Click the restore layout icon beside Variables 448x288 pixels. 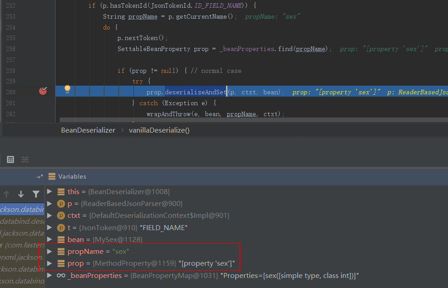(x=39, y=176)
